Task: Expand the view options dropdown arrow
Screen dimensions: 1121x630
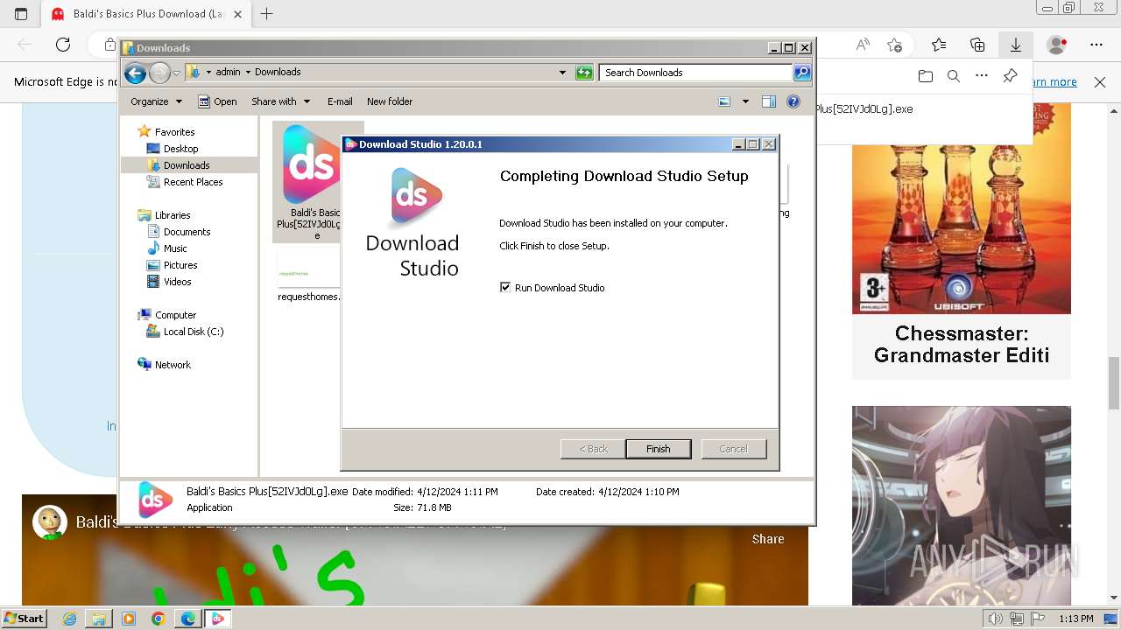Action: 745,101
